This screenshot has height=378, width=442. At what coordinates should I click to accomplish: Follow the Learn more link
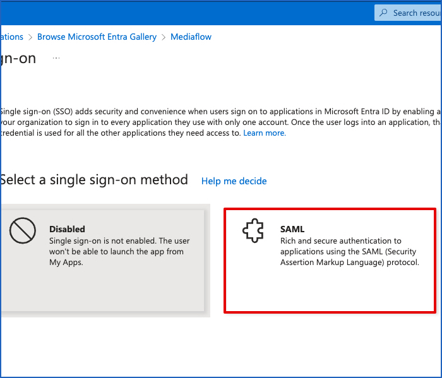point(265,133)
